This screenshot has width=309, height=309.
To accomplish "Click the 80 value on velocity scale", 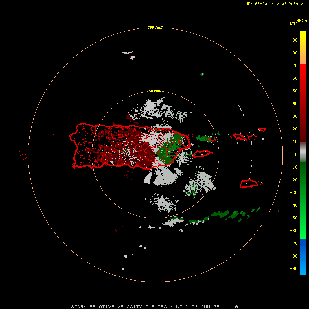I will coord(295,53).
